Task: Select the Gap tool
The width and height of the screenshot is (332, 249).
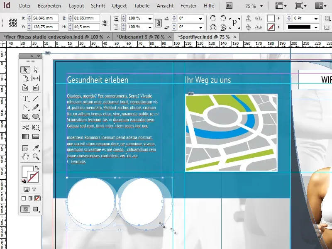Action: click(x=36, y=78)
